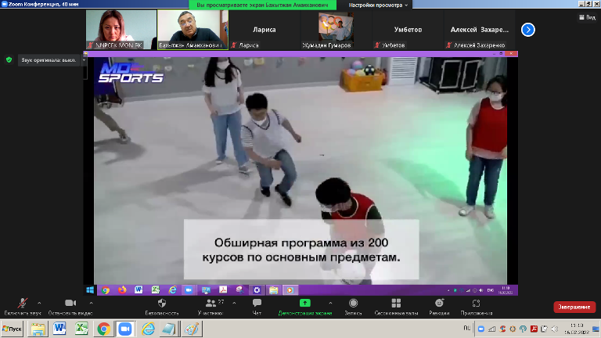Switch to Zoom on the taskbar
Image resolution: width=601 pixels, height=338 pixels.
coord(124,329)
